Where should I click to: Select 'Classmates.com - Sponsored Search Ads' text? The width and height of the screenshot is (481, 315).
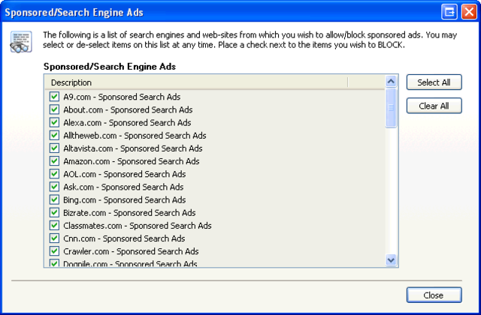pos(138,225)
